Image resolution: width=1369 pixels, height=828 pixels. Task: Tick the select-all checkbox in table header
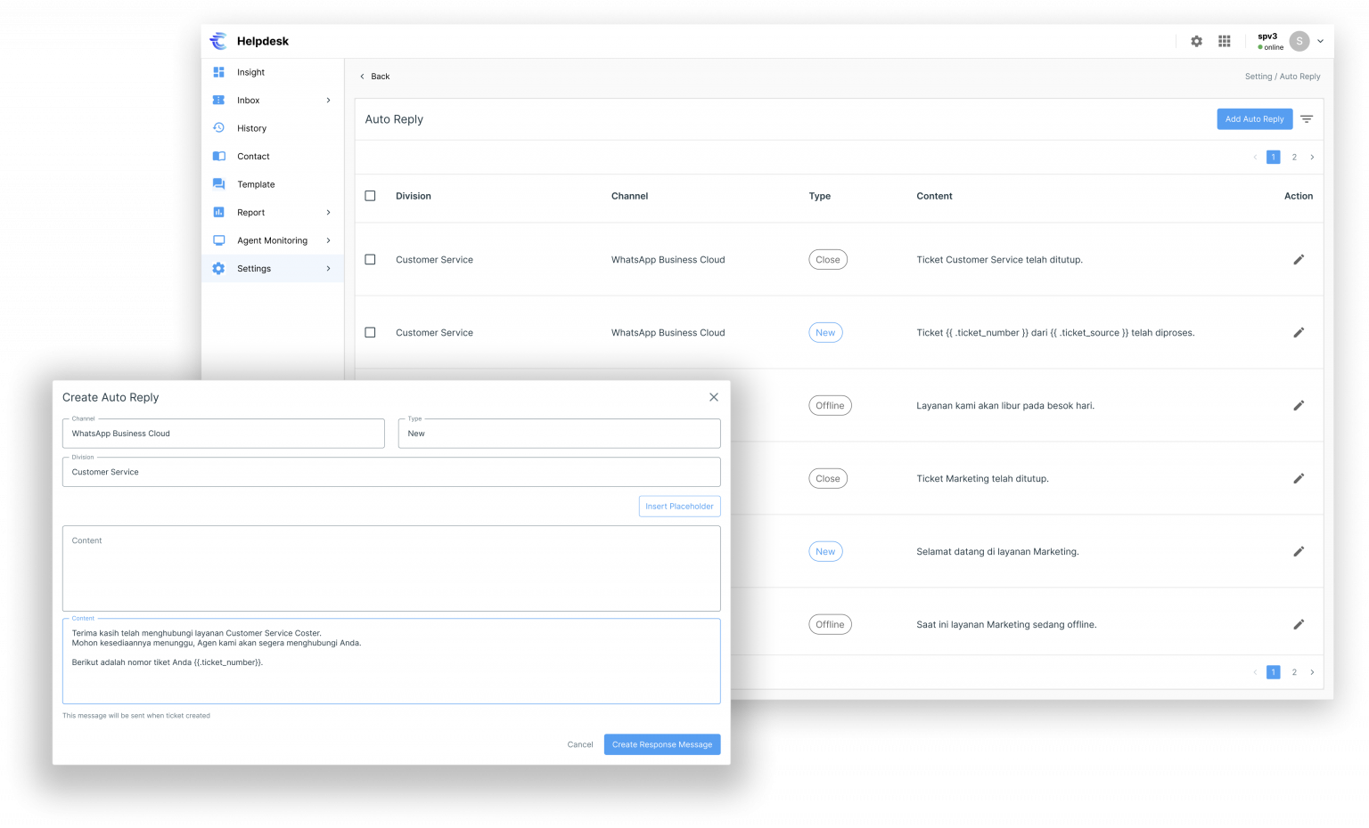(x=371, y=196)
